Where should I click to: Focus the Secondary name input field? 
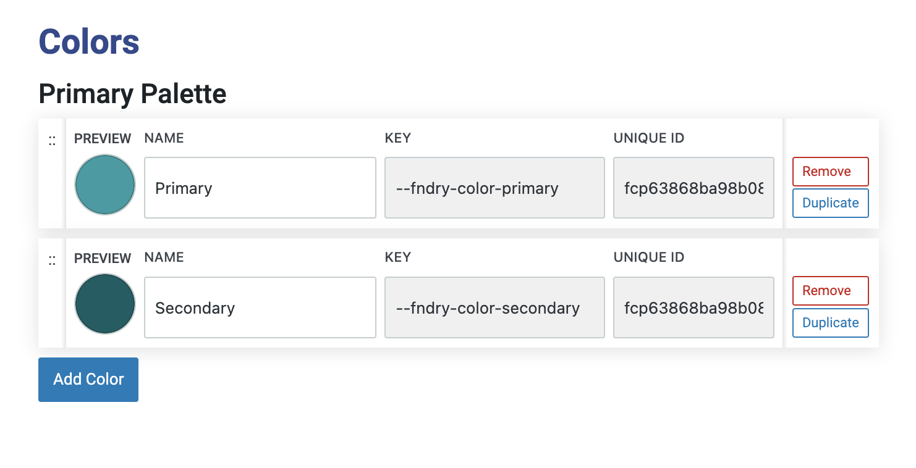(x=260, y=307)
